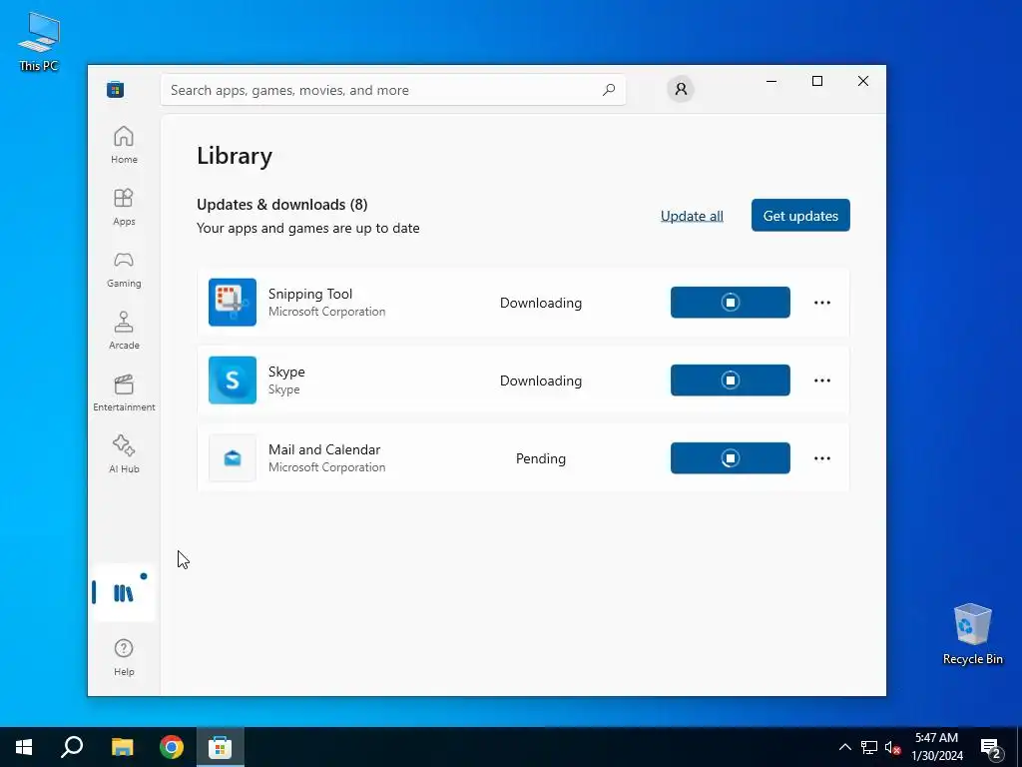Click the Get updates button
This screenshot has width=1022, height=767.
click(x=800, y=216)
